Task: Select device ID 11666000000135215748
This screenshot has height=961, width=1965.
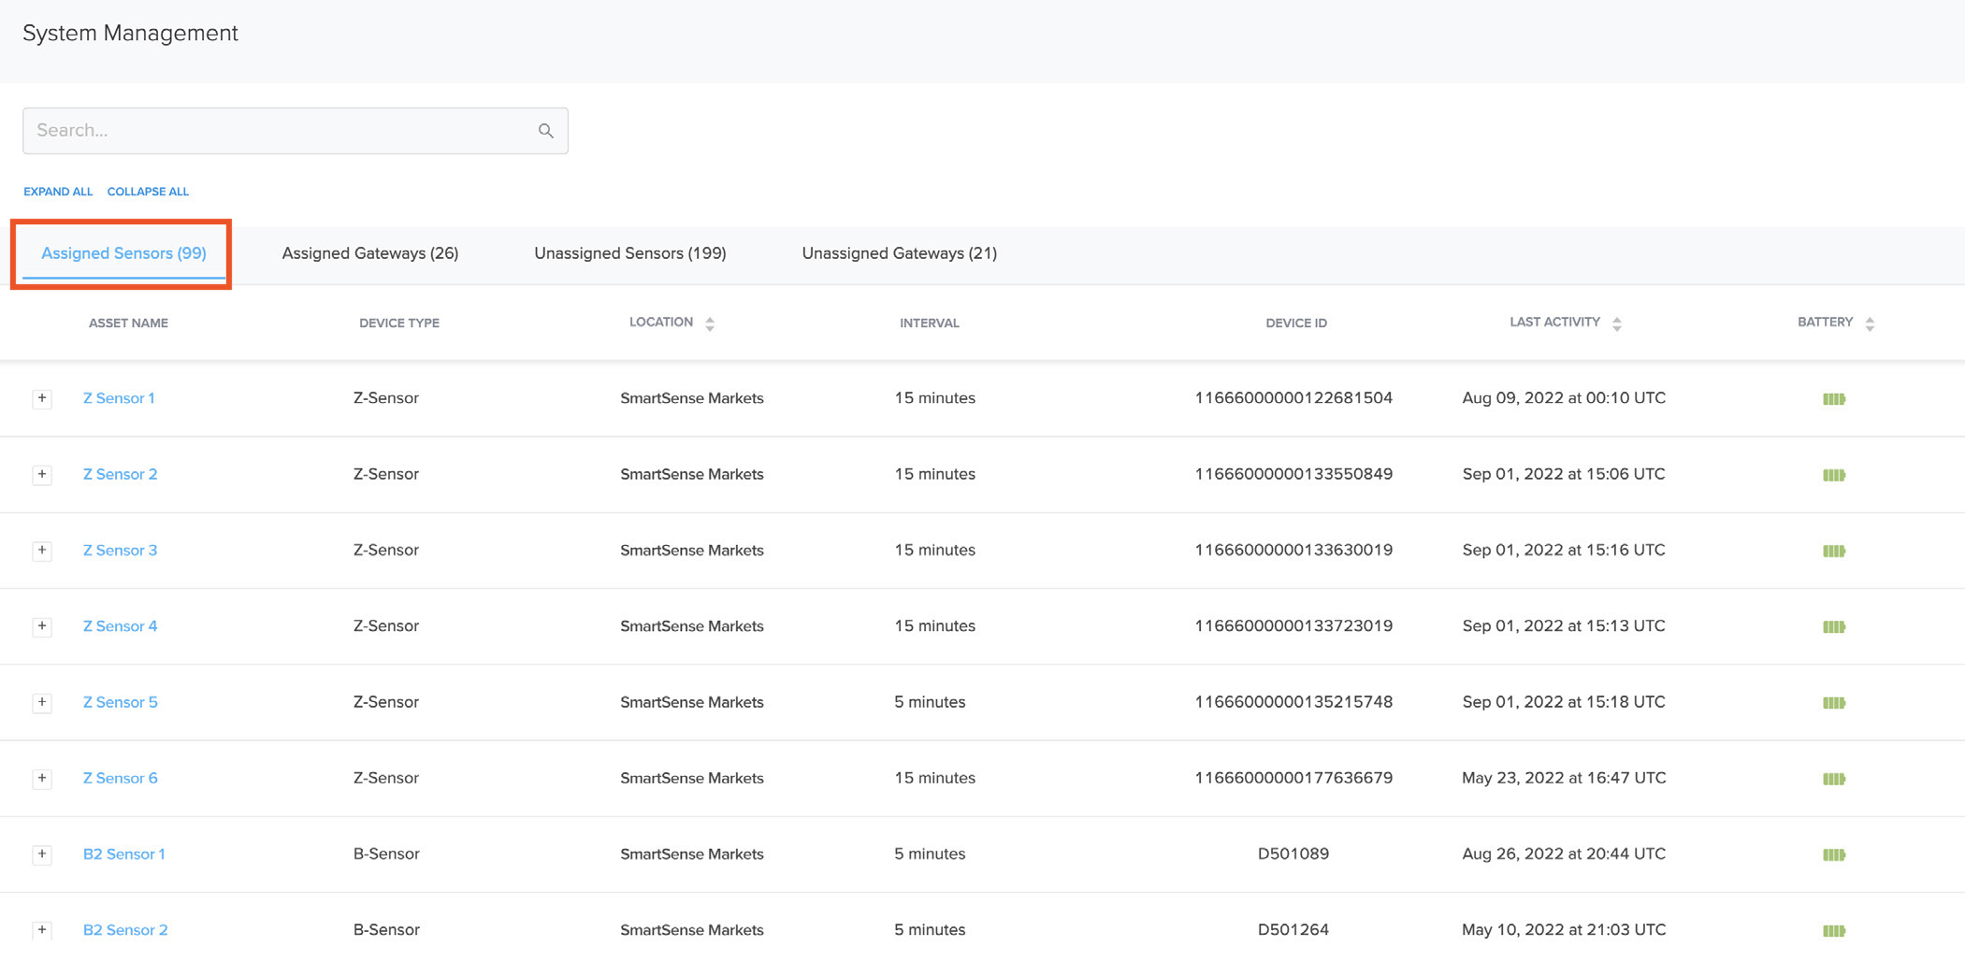Action: [1293, 702]
